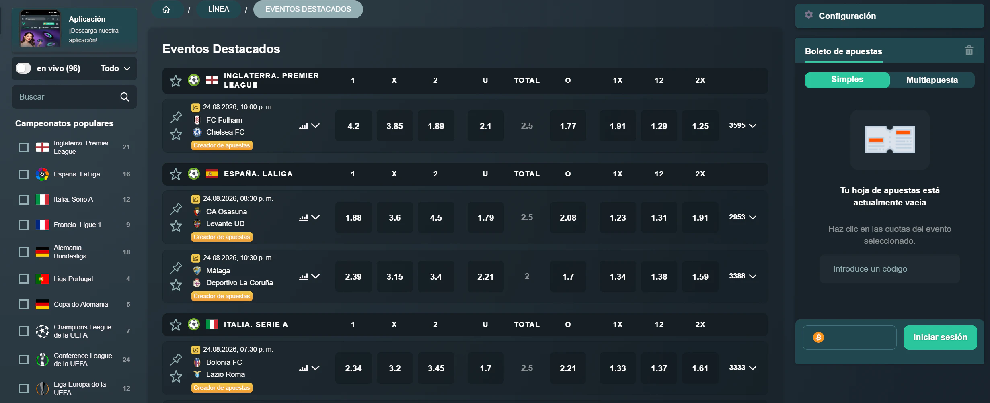The width and height of the screenshot is (990, 403).
Task: Favorite the Inglaterra Premier League header star
Action: pos(175,81)
